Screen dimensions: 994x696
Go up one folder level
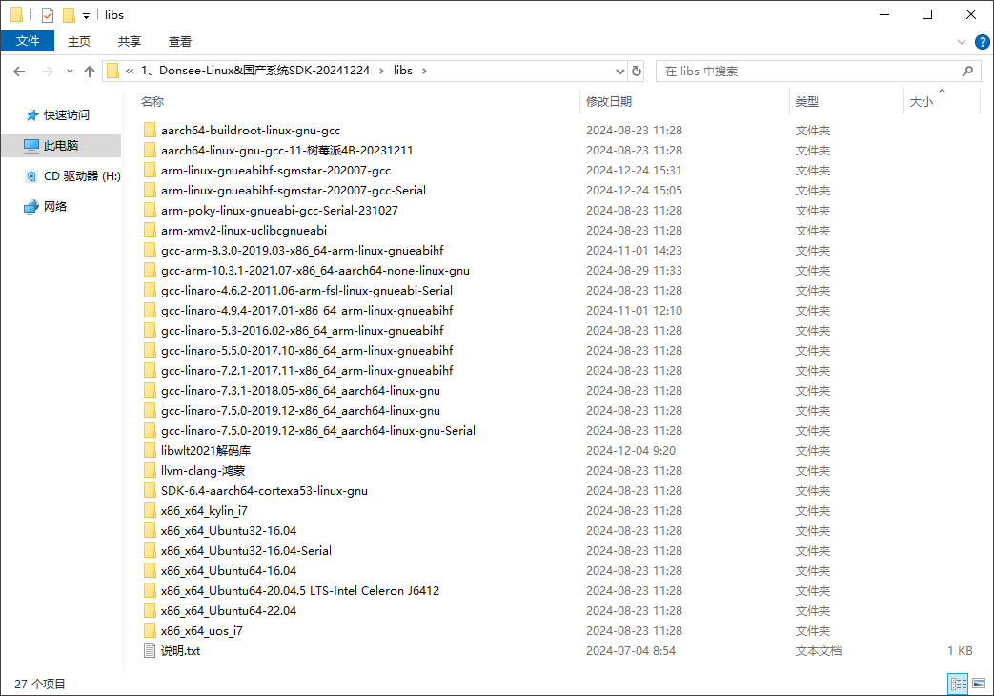[x=90, y=72]
